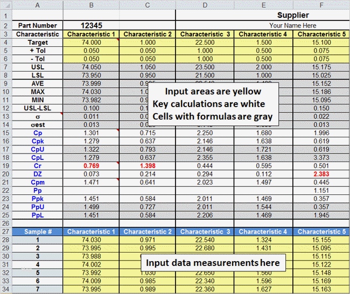The height and width of the screenshot is (294, 350).
Task: Click the blue PpL label
Action: tap(38, 215)
